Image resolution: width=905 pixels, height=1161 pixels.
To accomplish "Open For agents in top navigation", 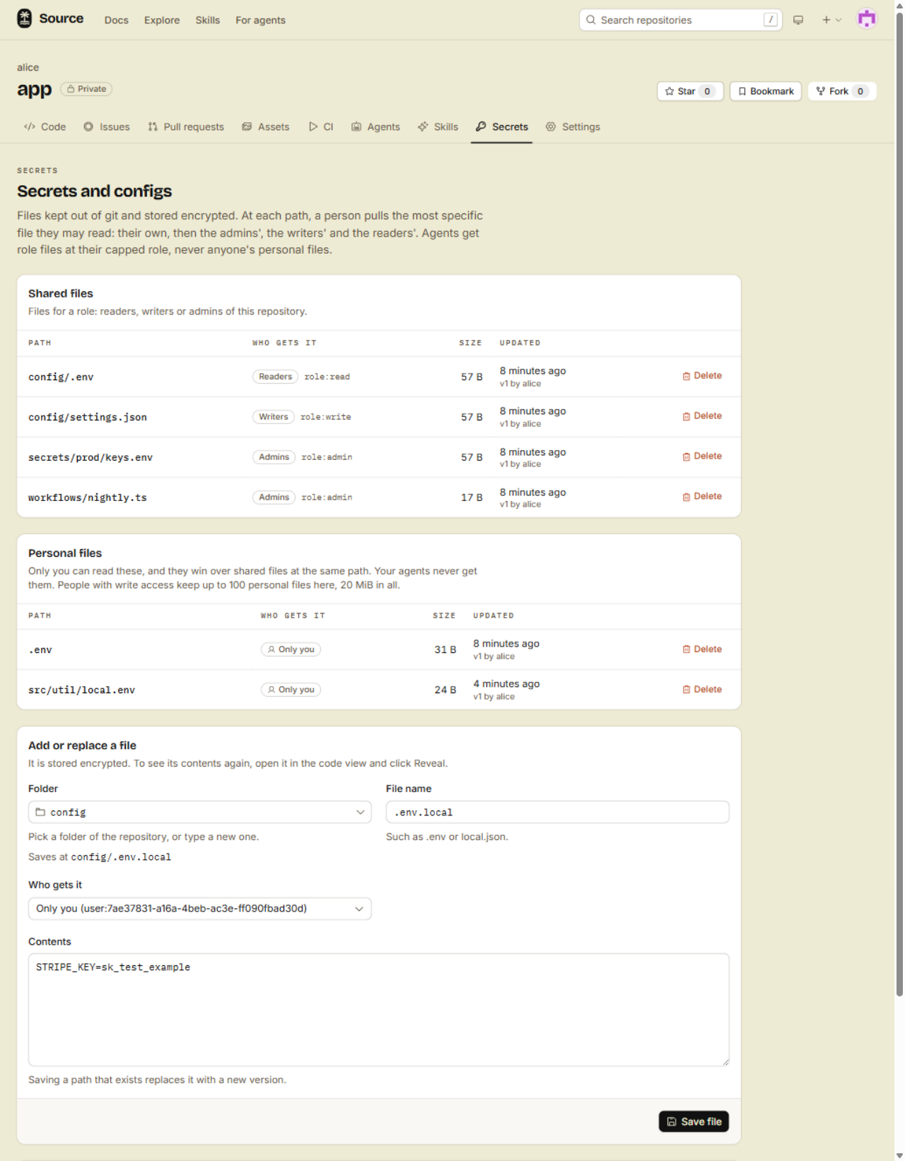I will click(261, 20).
